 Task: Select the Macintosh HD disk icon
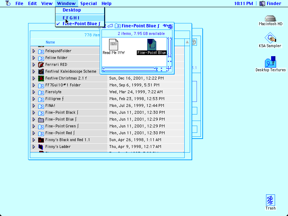click(270, 19)
